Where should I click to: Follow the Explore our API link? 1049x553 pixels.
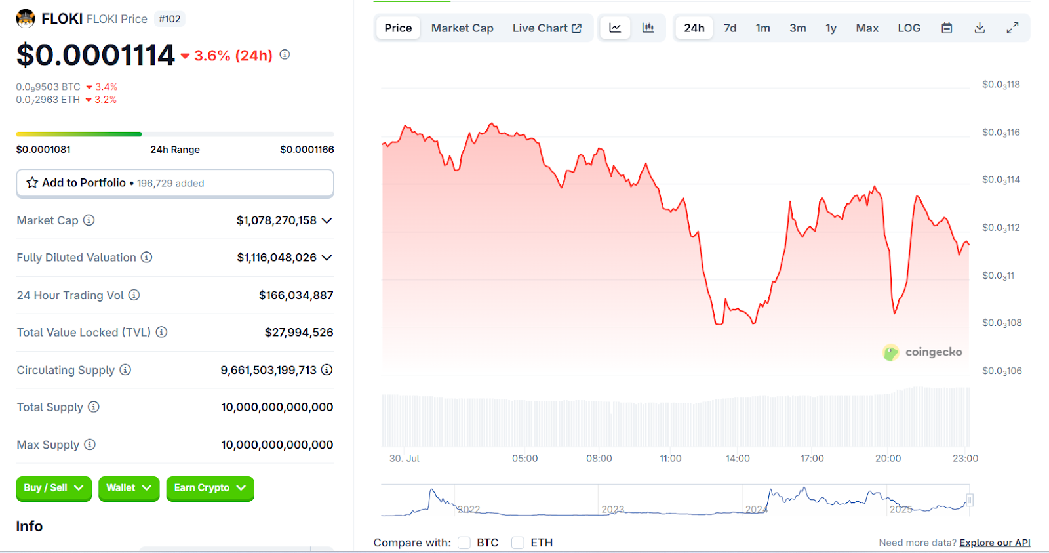[x=995, y=543]
